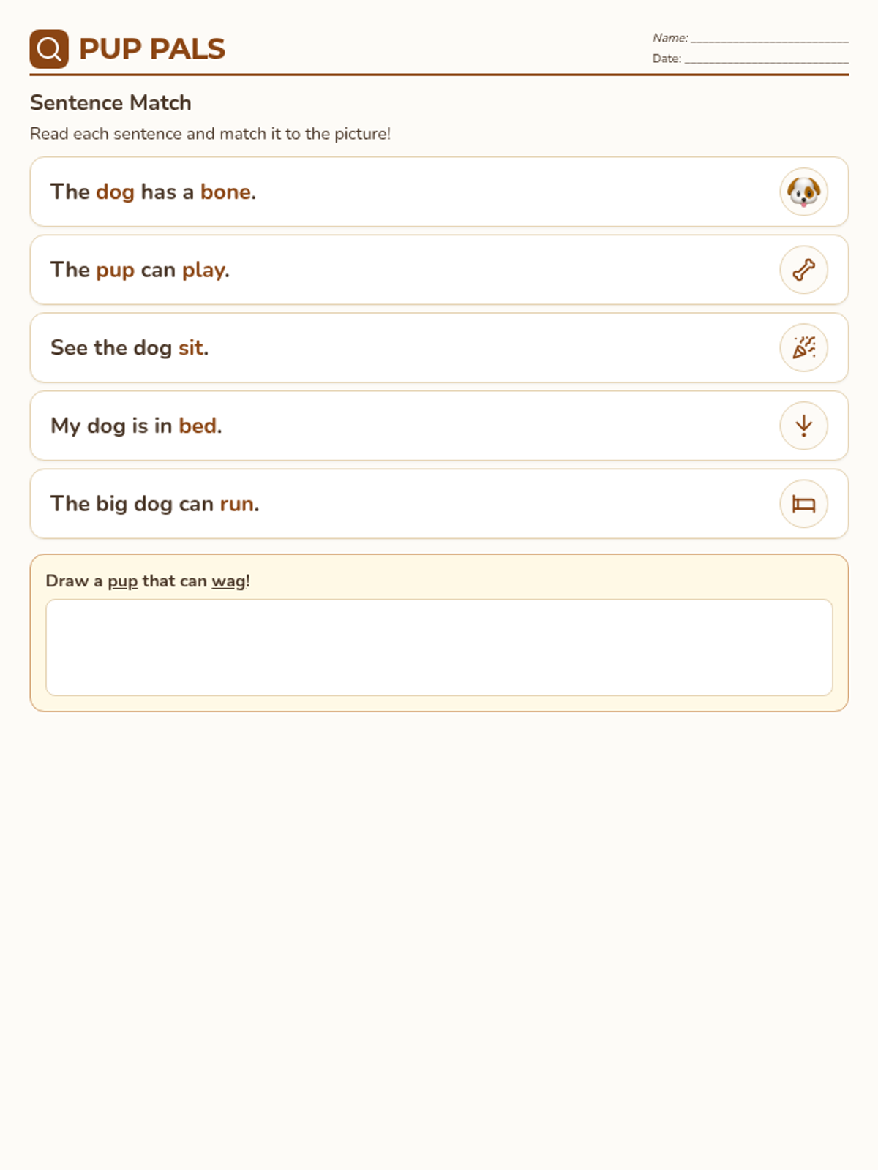Viewport: 878px width, 1170px height.
Task: Select the 'The pup can play.' sentence
Action: point(140,270)
